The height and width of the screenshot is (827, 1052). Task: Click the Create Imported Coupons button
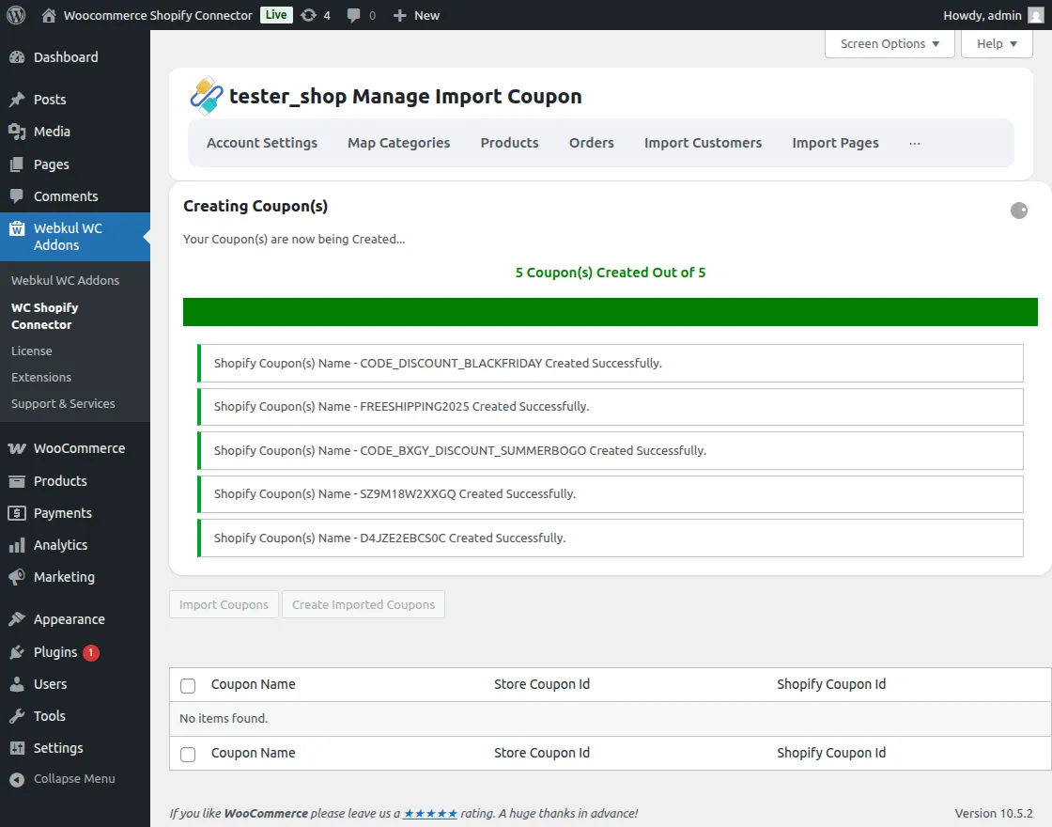(x=364, y=605)
